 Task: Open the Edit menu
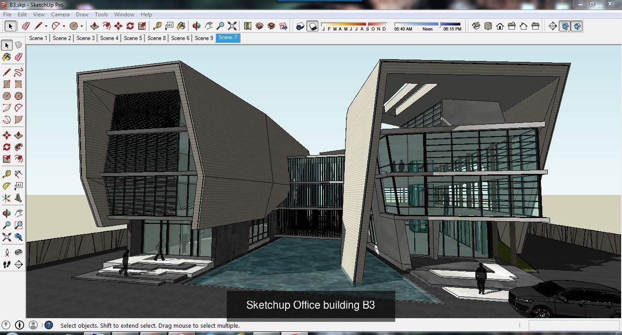(x=22, y=15)
